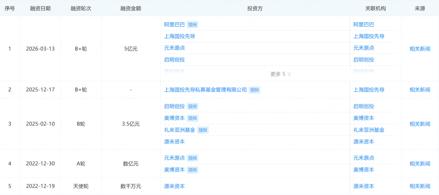This screenshot has width=439, height=195.
Task: Open 上海国投先导 investor in first row
Action: tap(179, 36)
